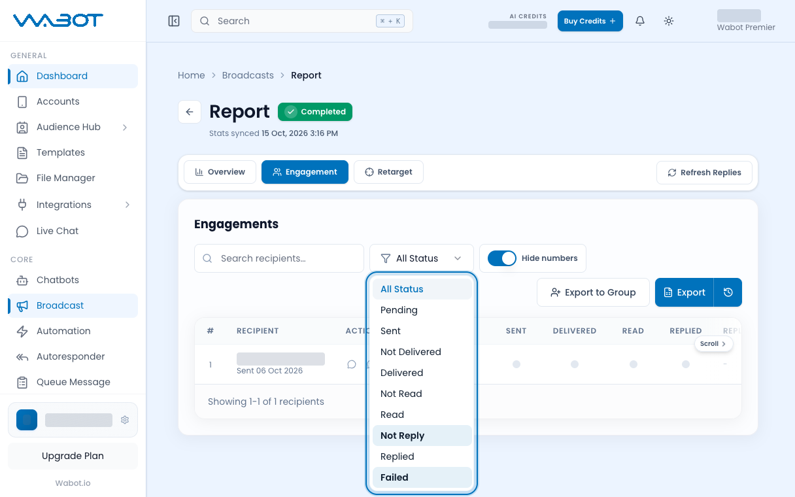Open Live Chat
Viewport: 795px width, 497px height.
(x=73, y=231)
